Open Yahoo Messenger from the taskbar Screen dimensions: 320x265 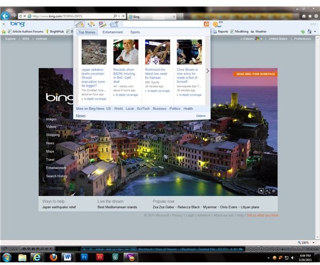(x=131, y=258)
